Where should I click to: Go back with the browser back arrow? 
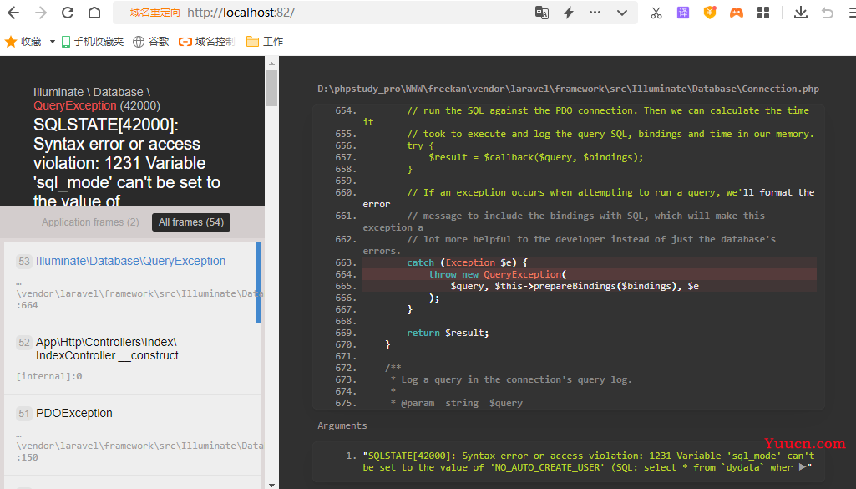[13, 13]
